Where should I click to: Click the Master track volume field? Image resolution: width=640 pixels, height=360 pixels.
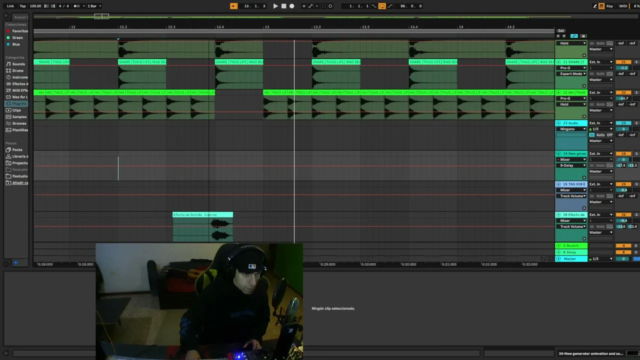(623, 259)
